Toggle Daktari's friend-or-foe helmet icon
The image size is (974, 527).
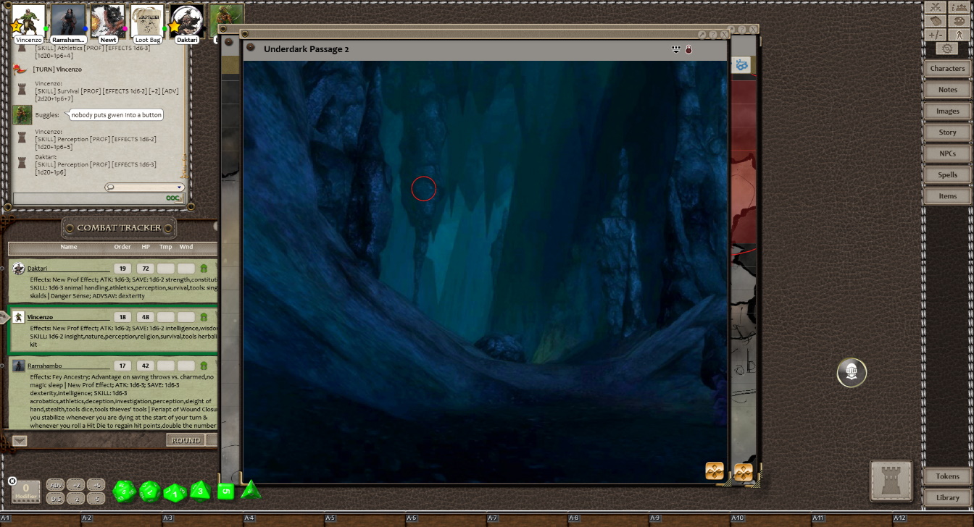pos(204,269)
